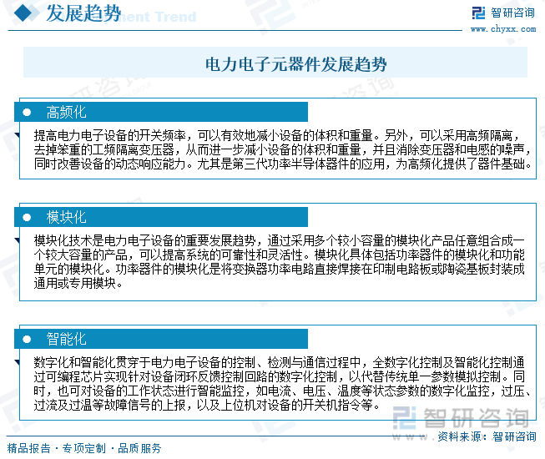Click the white bullet in the 智能化 header
This screenshot has width=545, height=459.
click(27, 339)
